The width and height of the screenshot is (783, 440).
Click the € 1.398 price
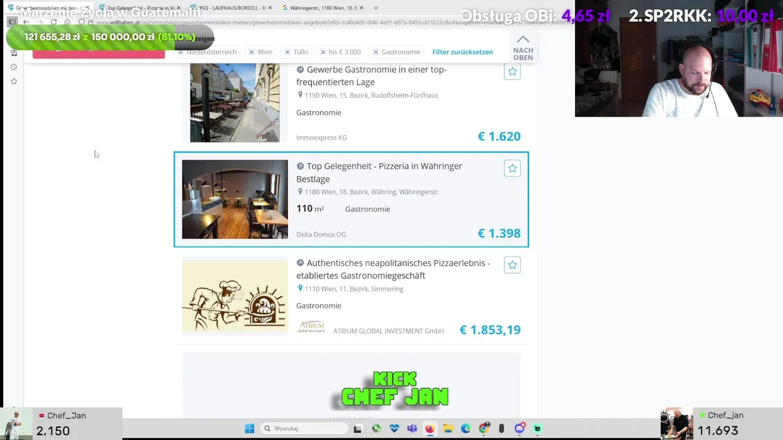point(499,233)
